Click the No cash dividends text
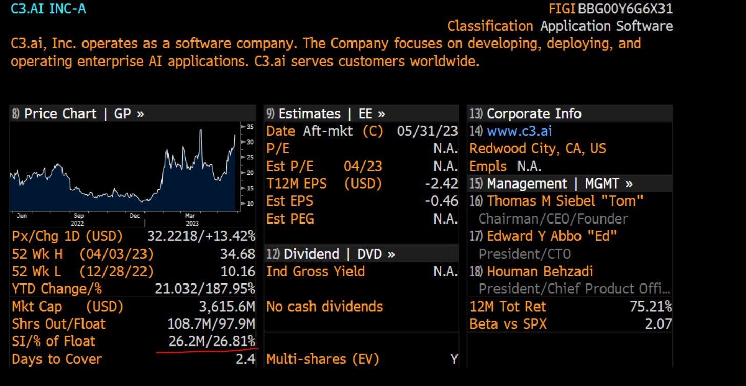 [x=325, y=307]
